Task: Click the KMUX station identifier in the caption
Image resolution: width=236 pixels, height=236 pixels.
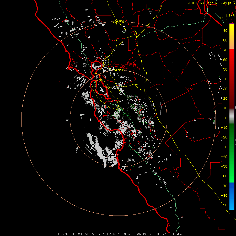Action: click(142, 234)
